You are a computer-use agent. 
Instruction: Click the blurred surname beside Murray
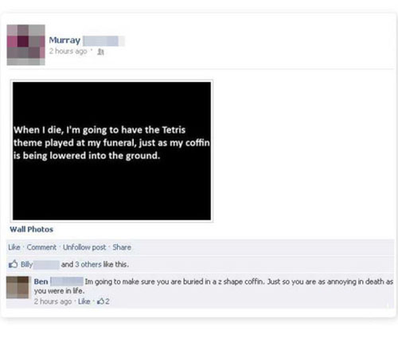(x=103, y=41)
